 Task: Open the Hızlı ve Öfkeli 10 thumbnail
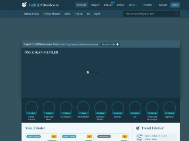tap(140, 138)
